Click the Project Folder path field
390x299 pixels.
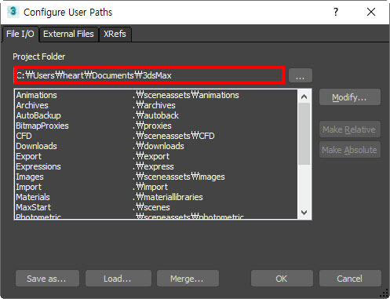(149, 75)
